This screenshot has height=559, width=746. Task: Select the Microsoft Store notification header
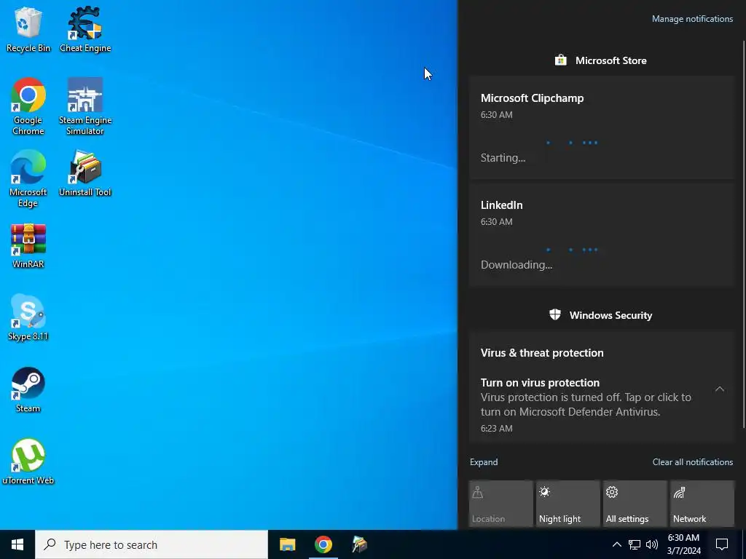coord(601,60)
